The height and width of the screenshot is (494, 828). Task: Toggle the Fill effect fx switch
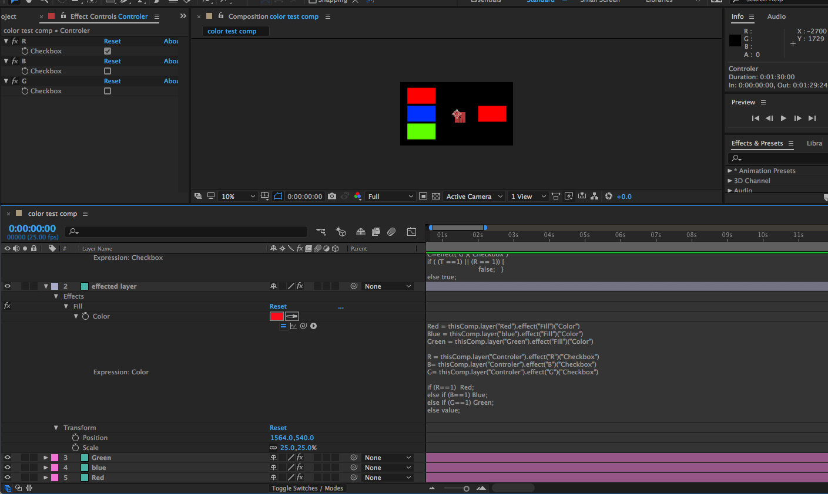tap(7, 306)
